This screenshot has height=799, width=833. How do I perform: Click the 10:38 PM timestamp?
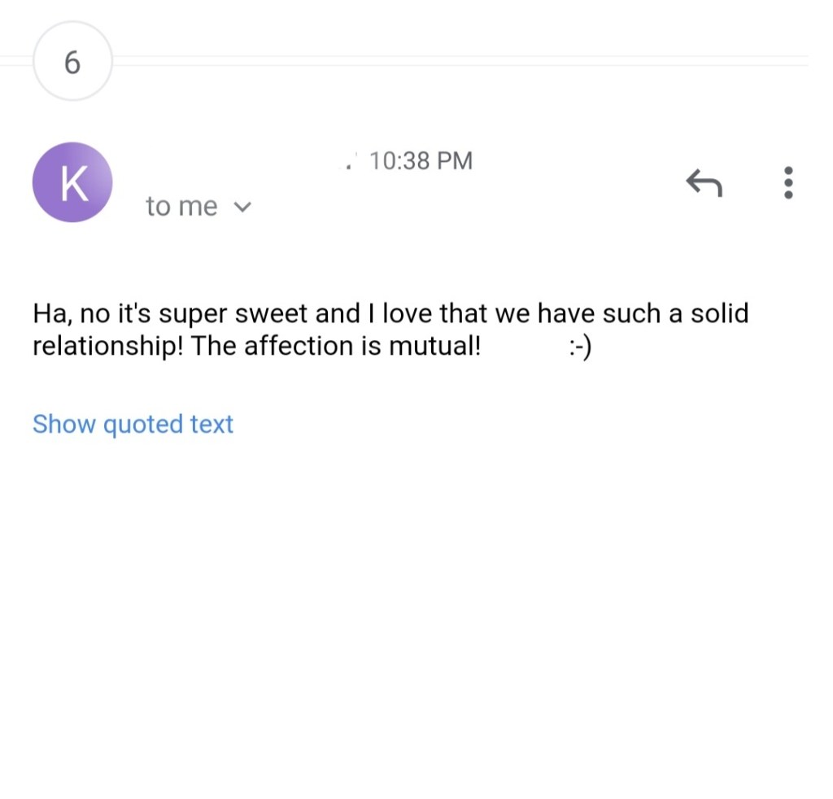click(420, 161)
